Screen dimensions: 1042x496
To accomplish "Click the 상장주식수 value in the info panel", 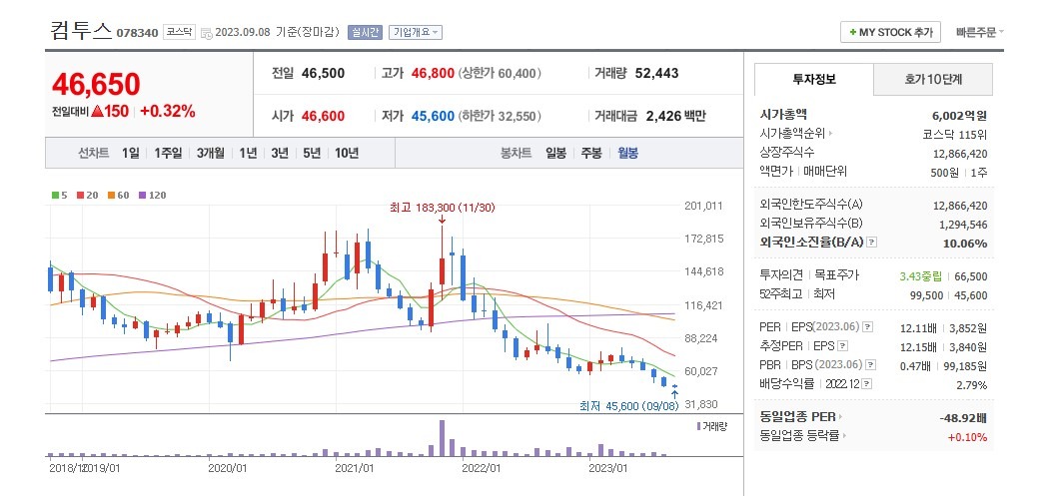I will (960, 154).
